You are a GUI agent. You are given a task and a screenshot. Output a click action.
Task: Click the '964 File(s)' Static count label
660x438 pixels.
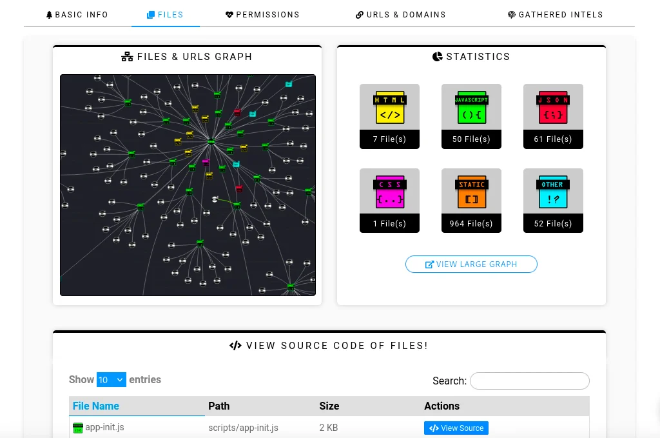coord(471,224)
